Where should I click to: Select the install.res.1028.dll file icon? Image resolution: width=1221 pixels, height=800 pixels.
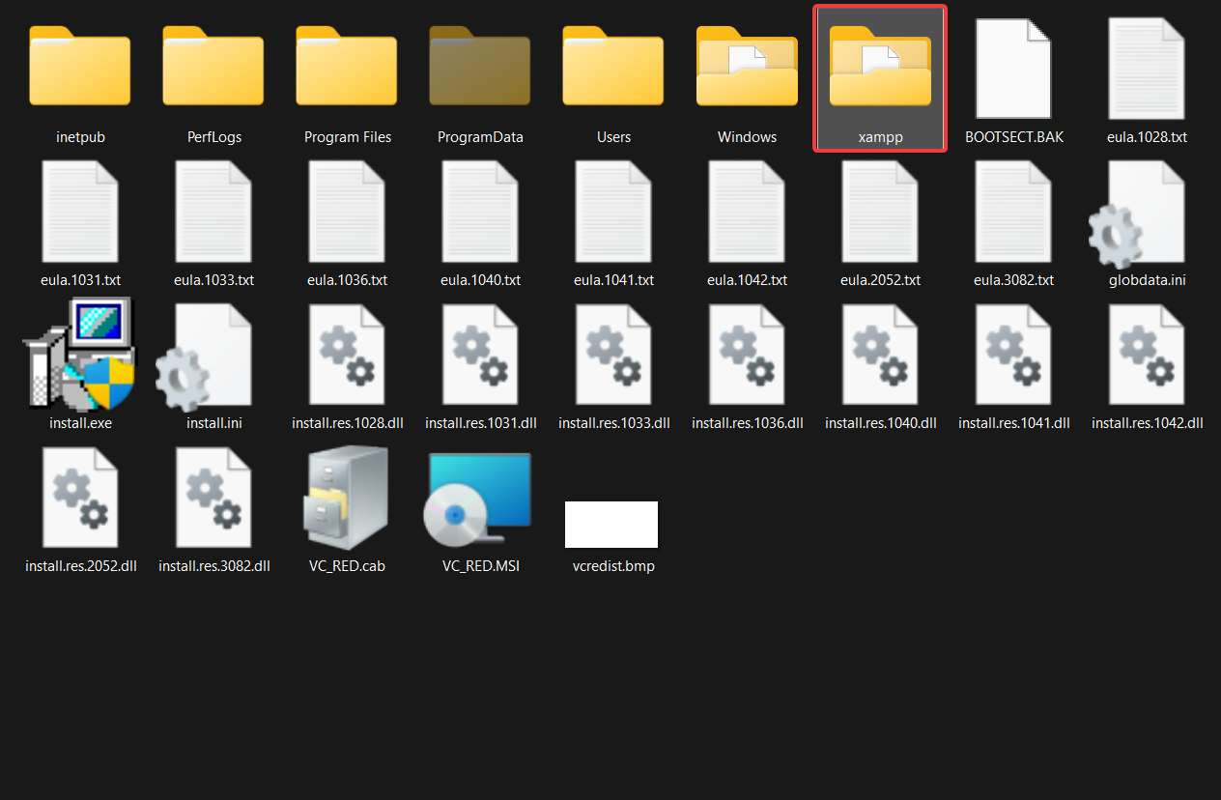347,354
